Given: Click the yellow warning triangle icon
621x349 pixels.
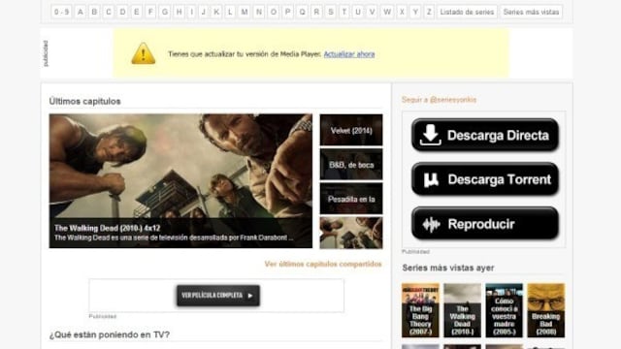Looking at the screenshot, I should click(143, 53).
